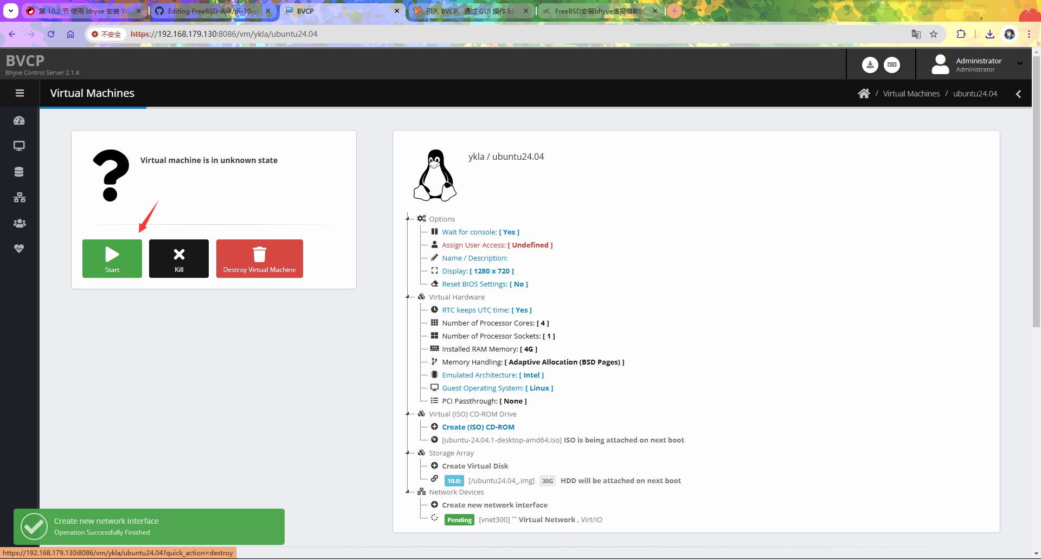This screenshot has height=559, width=1041.
Task: Select Memory Handling row
Action: click(533, 362)
